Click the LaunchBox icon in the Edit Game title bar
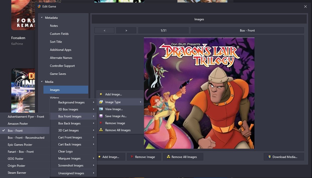 point(39,7)
